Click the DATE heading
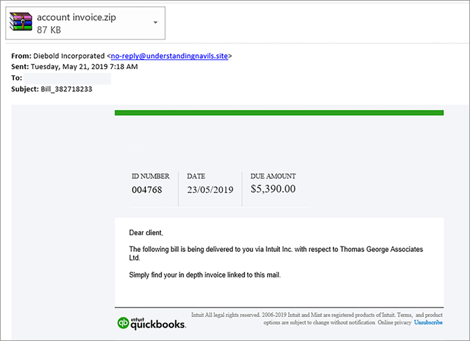Screen dimensions: 470x341 tap(196, 176)
